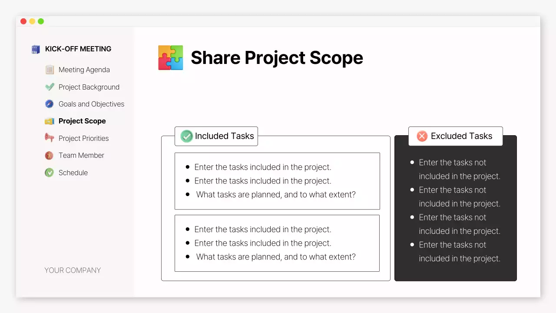Open the Schedule sidebar item
556x313 pixels.
73,173
